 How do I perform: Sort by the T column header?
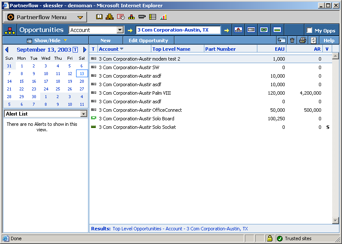(x=93, y=49)
